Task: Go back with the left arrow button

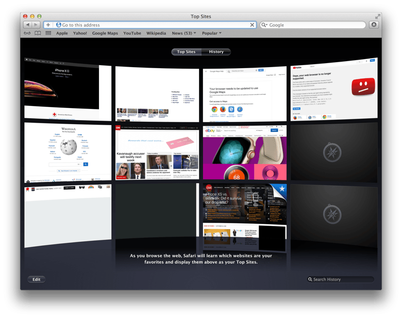Action: coord(28,25)
